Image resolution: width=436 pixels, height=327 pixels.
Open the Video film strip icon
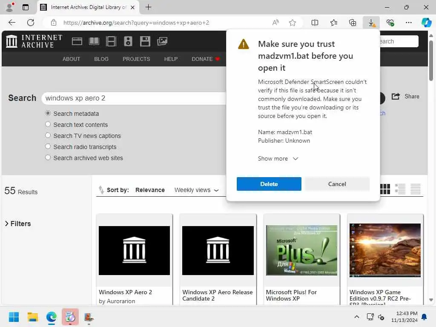(111, 41)
